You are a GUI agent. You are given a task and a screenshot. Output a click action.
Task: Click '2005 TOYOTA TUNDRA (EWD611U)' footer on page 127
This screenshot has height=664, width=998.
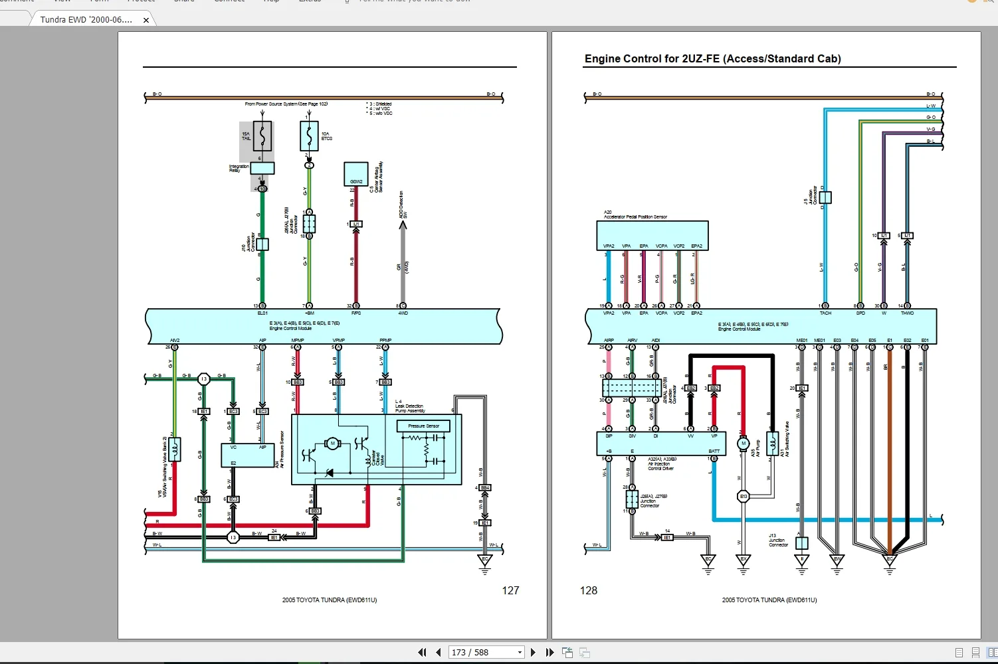coord(330,600)
